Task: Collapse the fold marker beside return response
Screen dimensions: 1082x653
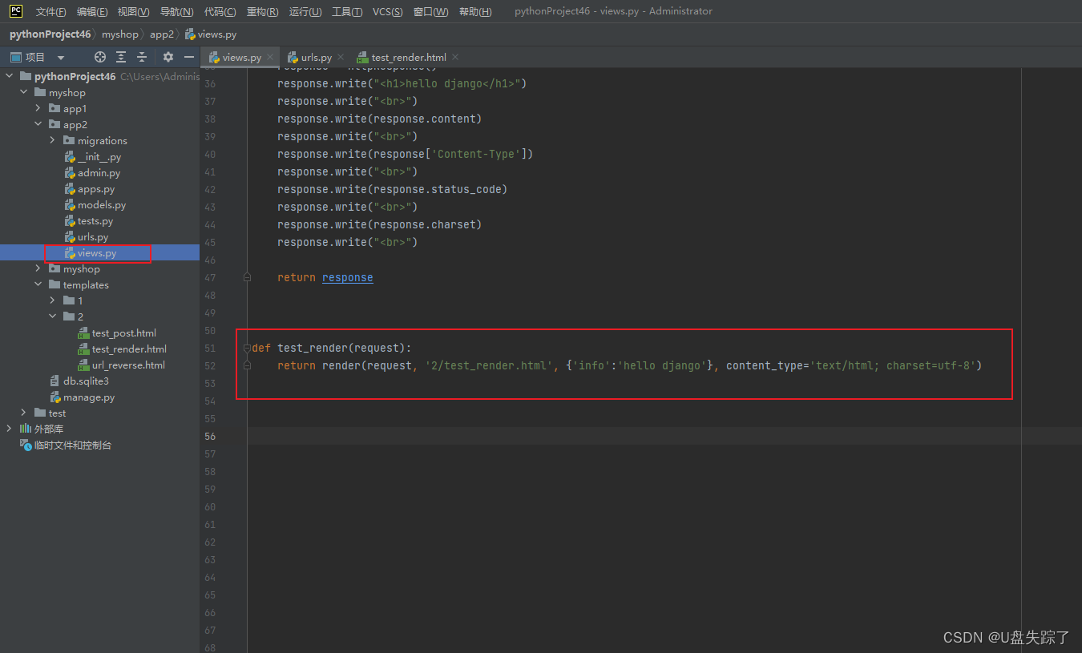Action: 247,276
